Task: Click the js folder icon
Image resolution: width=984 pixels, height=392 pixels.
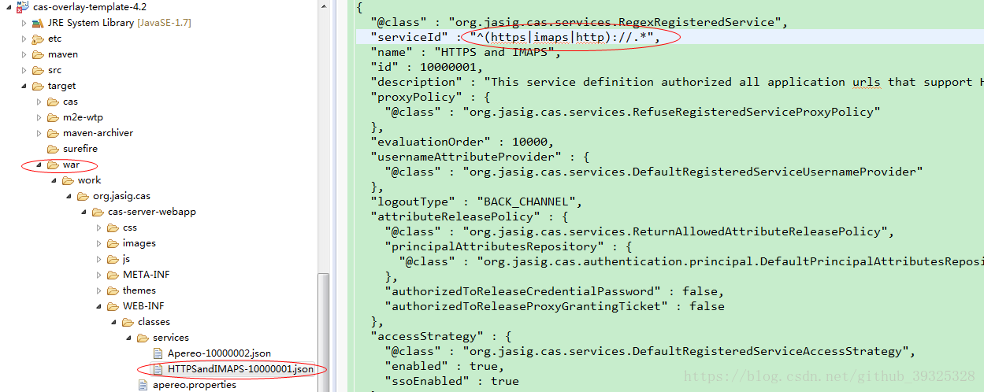Action: click(113, 259)
